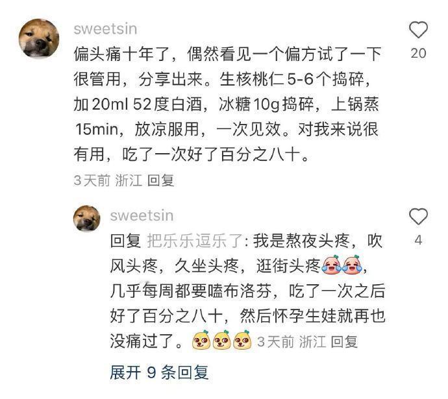Viewport: 448px width, 399px height.
Task: Open the sweetsin username on top comment
Action: click(x=105, y=29)
